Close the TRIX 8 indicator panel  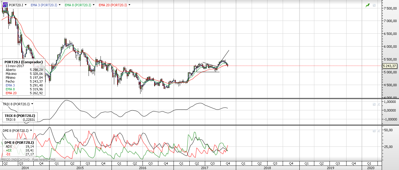[378, 104]
